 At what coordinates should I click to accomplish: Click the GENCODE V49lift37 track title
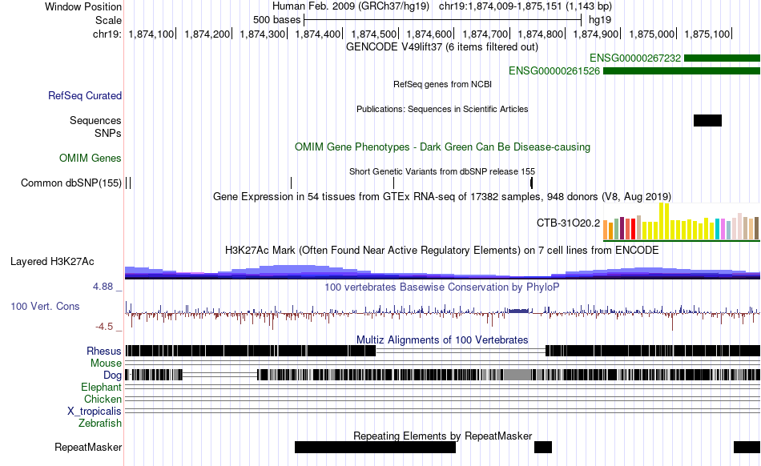tap(442, 47)
